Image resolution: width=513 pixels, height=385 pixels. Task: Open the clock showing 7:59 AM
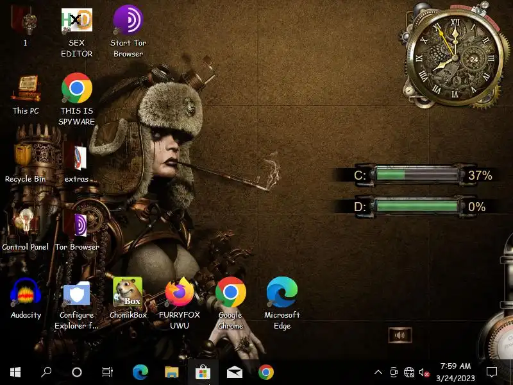(455, 372)
